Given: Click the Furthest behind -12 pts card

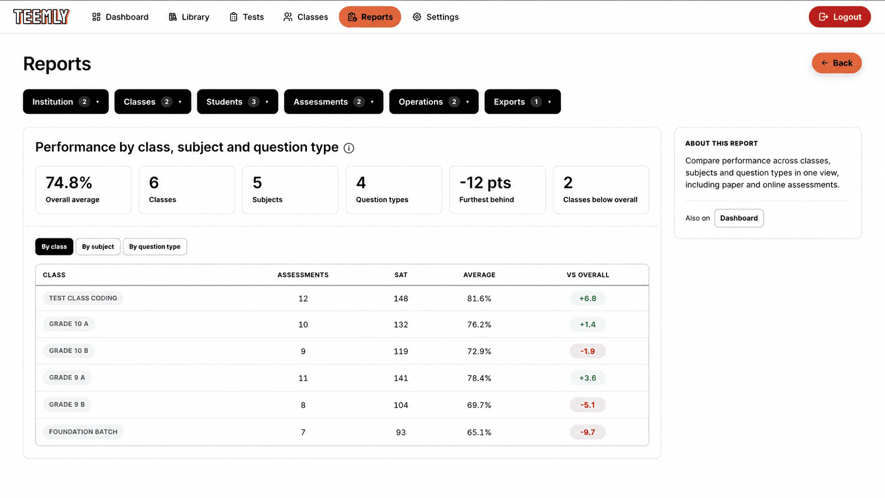Looking at the screenshot, I should click(x=497, y=190).
